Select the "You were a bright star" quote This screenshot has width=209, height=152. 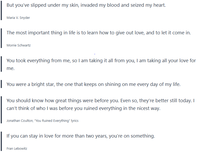(x=93, y=84)
